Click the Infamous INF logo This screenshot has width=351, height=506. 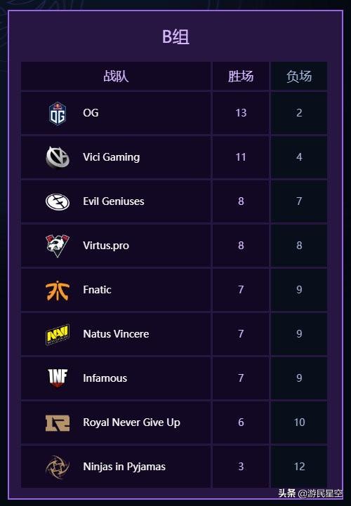(x=58, y=378)
